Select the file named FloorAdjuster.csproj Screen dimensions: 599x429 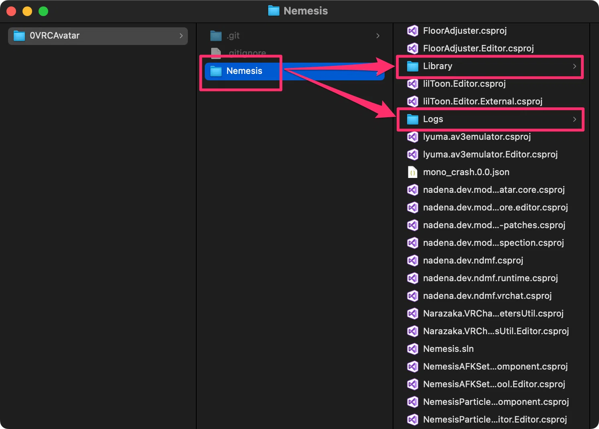point(465,31)
